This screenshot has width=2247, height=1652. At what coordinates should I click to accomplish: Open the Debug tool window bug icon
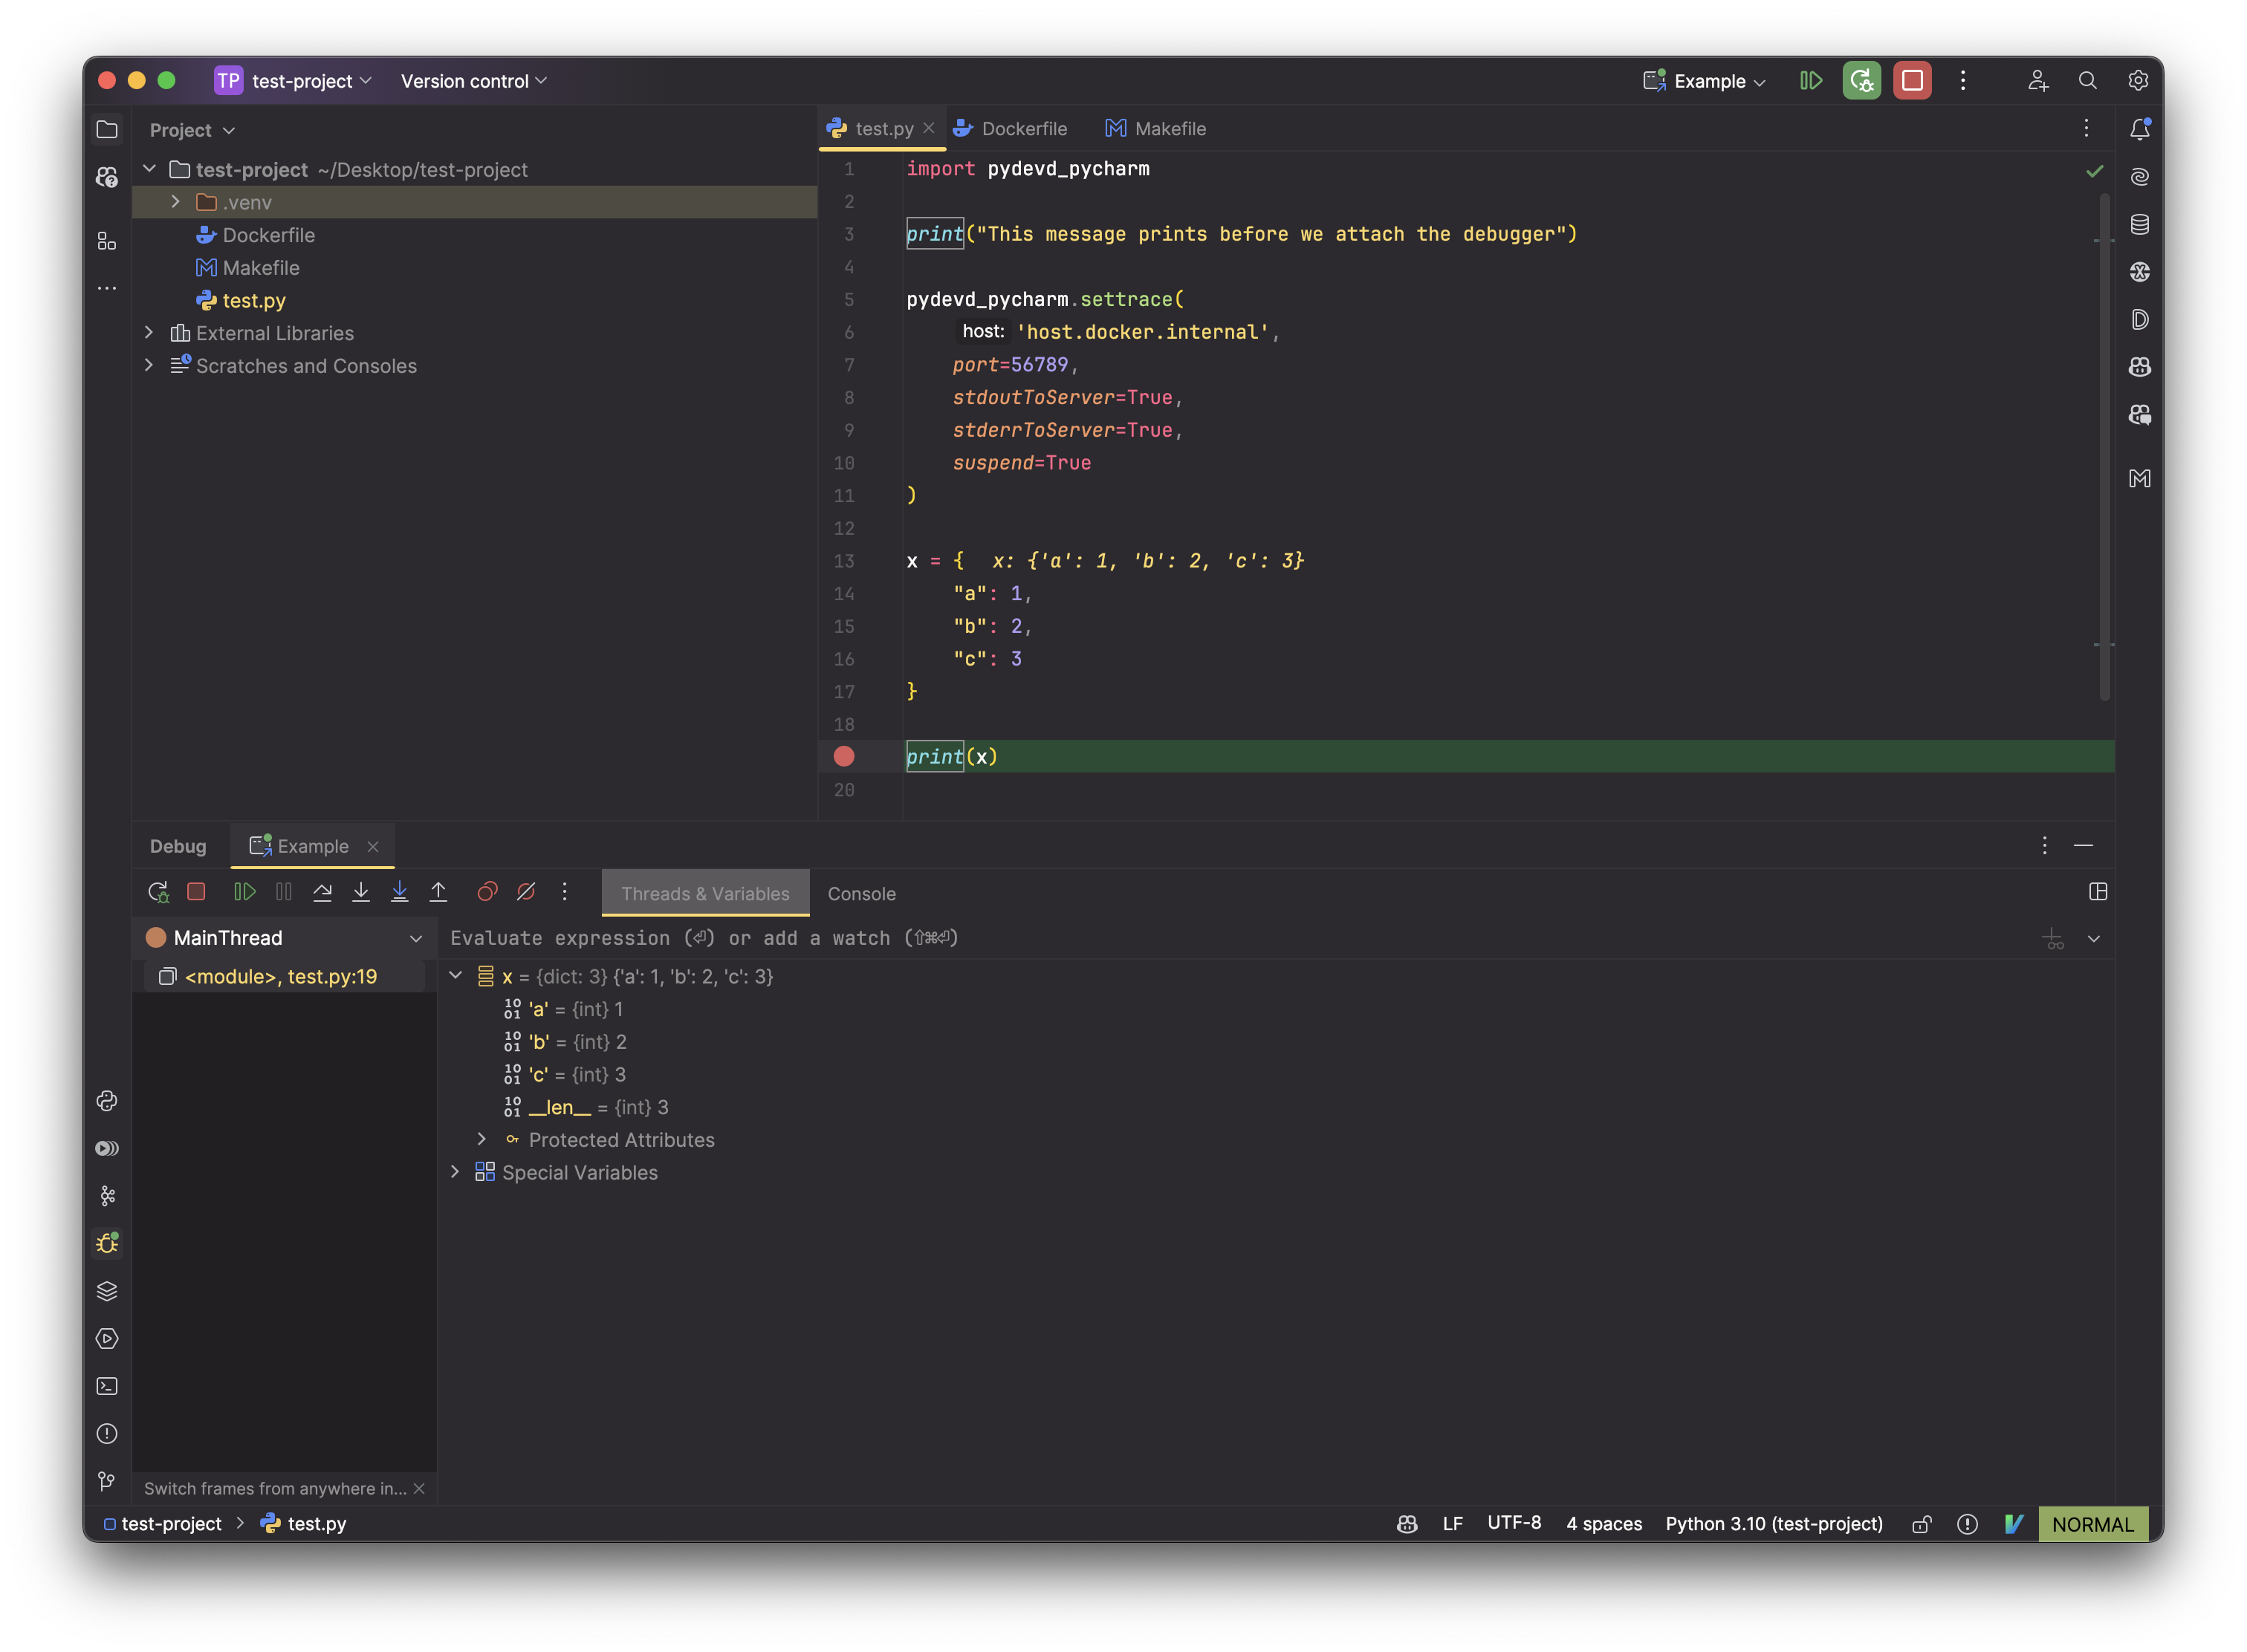[107, 1243]
